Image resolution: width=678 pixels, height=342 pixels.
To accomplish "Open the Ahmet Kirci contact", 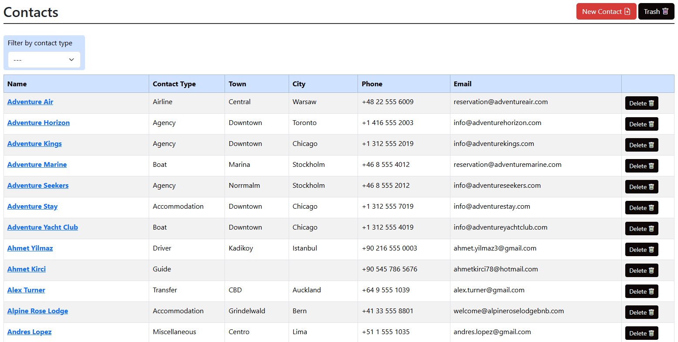I will click(x=27, y=269).
